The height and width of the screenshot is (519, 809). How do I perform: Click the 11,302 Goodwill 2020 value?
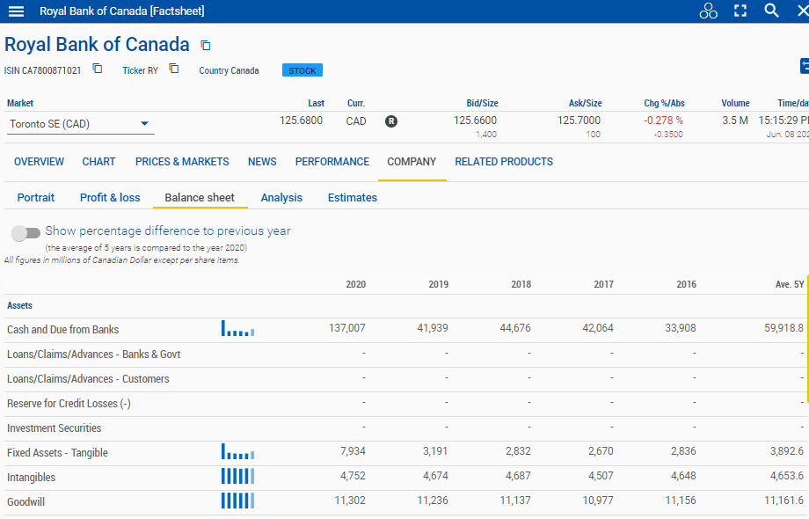pyautogui.click(x=350, y=501)
